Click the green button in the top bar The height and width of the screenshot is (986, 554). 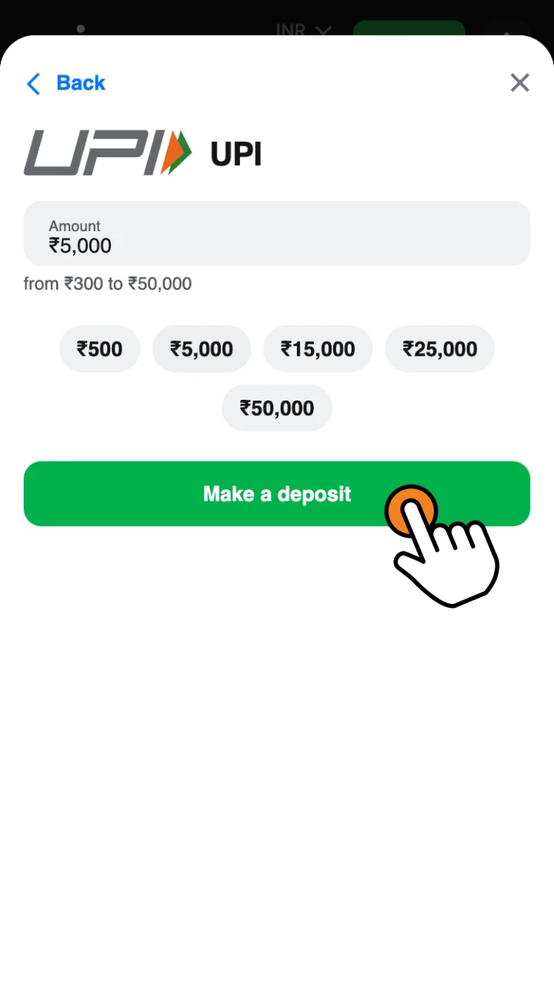point(409,31)
